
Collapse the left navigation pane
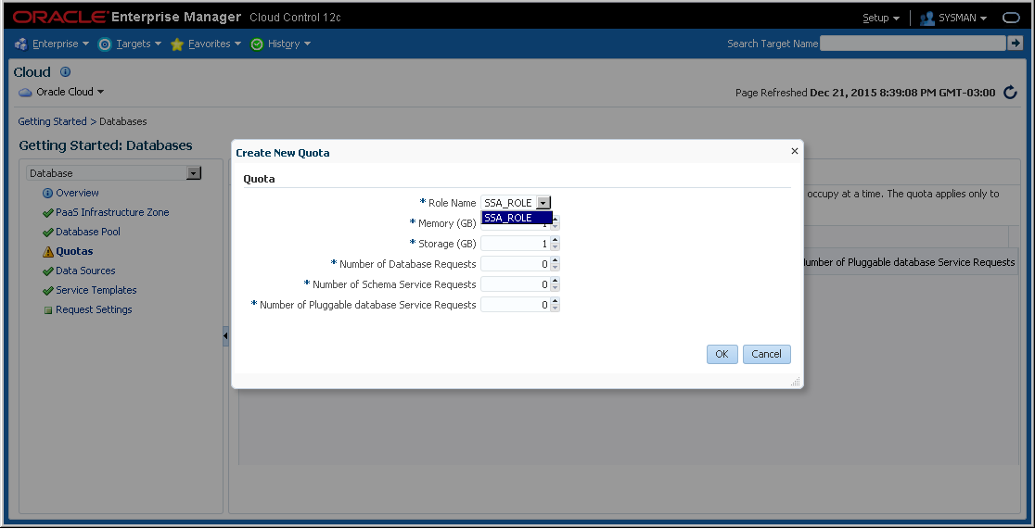pos(225,335)
